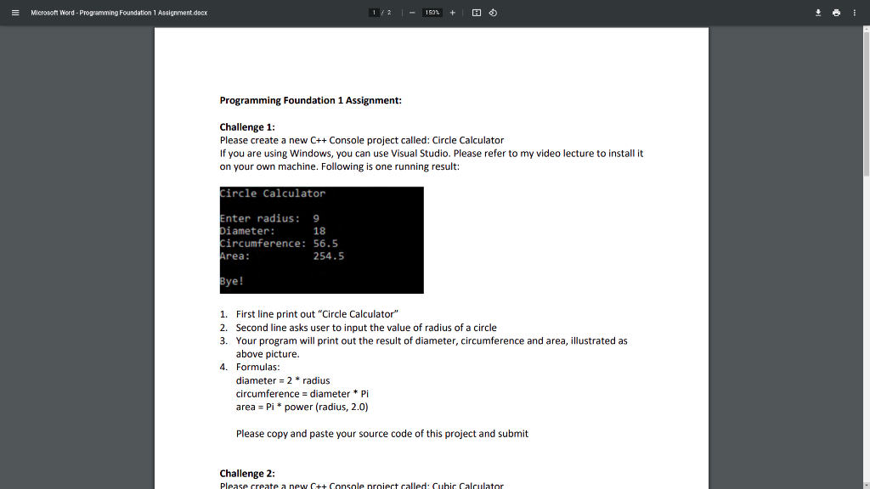870x489 pixels.
Task: Click the gray area beside the document page
Action: (x=76, y=255)
